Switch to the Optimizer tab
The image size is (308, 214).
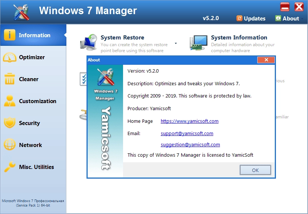click(33, 57)
